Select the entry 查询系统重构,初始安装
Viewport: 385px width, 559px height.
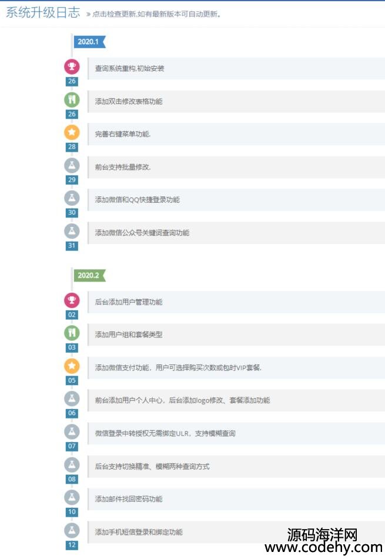tap(236, 68)
